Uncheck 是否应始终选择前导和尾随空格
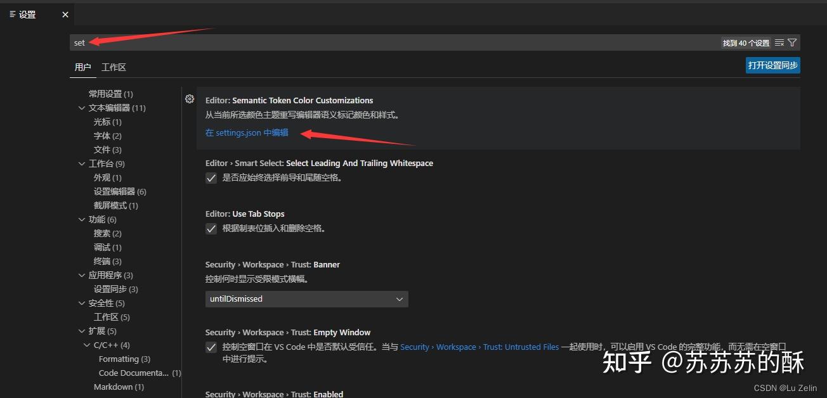Screen dimensions: 827x398 pyautogui.click(x=211, y=177)
